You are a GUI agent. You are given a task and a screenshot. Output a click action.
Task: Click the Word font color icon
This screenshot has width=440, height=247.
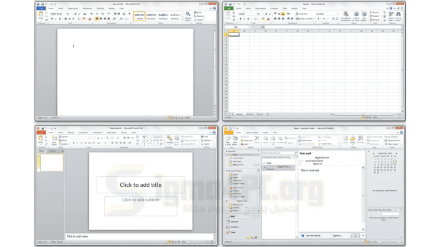pos(90,19)
